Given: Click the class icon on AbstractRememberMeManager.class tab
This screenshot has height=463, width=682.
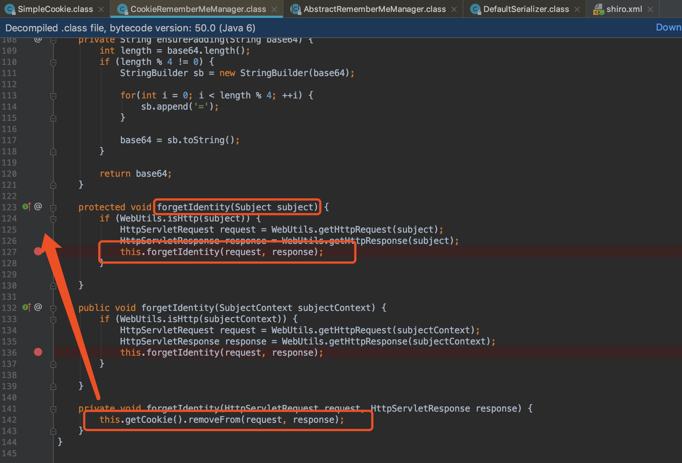Looking at the screenshot, I should click(295, 9).
